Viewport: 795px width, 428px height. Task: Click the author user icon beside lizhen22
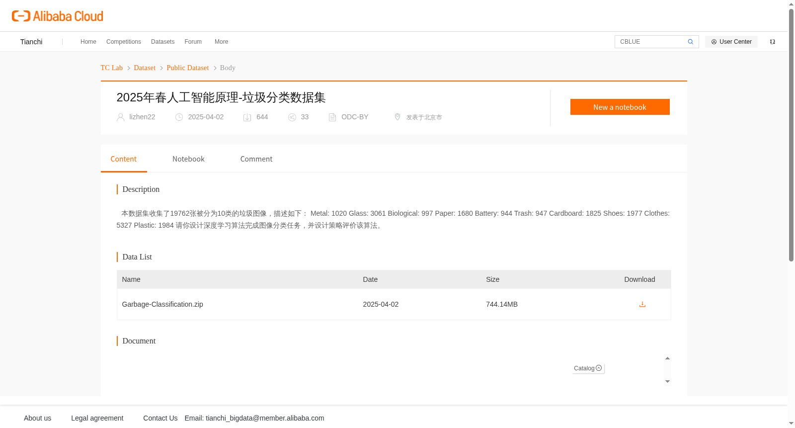point(121,117)
